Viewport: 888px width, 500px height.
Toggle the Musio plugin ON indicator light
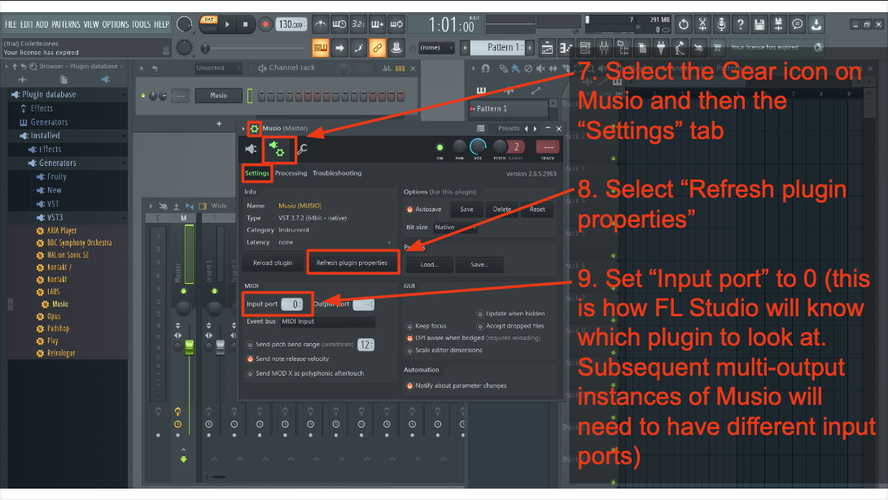pos(440,148)
